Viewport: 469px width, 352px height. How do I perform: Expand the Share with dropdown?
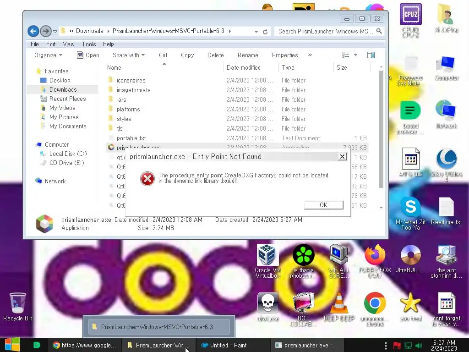(x=129, y=55)
